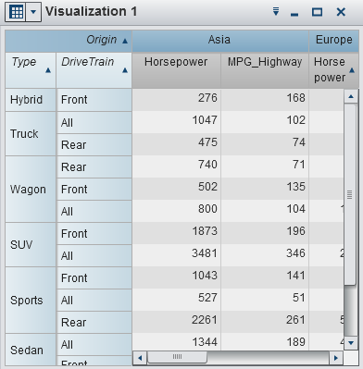The height and width of the screenshot is (369, 363).
Task: Select the SUV All drivetrain cell
Action: tap(94, 255)
